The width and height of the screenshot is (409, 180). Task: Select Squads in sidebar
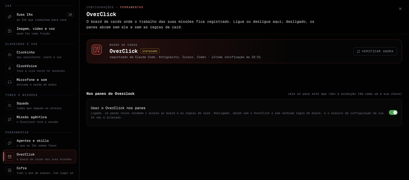point(40,105)
